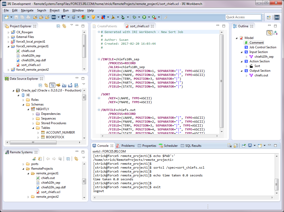This screenshot has height=212, width=284.
Task: Click export icon in Data Source Explorer toolbar
Action: pos(70,85)
